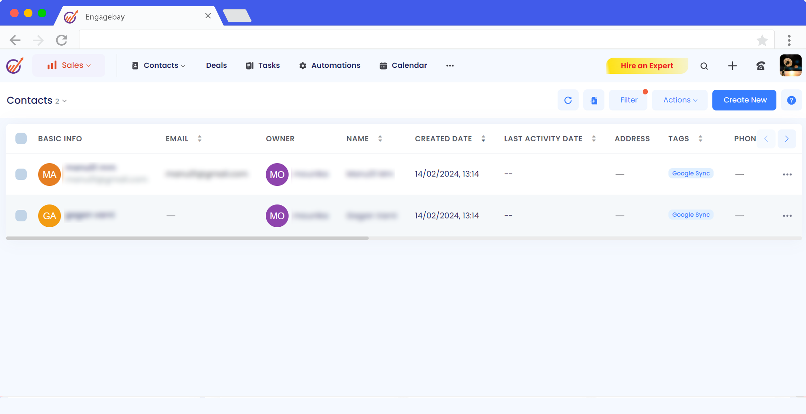Open the Actions dropdown

coord(680,100)
